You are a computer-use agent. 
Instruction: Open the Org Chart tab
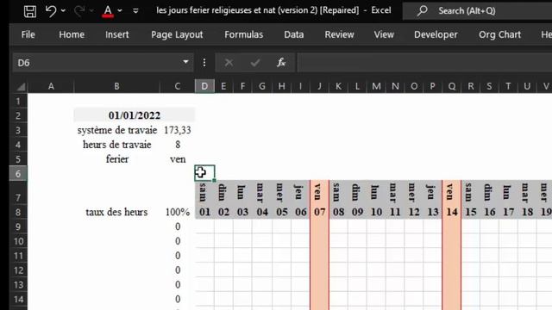coord(499,34)
